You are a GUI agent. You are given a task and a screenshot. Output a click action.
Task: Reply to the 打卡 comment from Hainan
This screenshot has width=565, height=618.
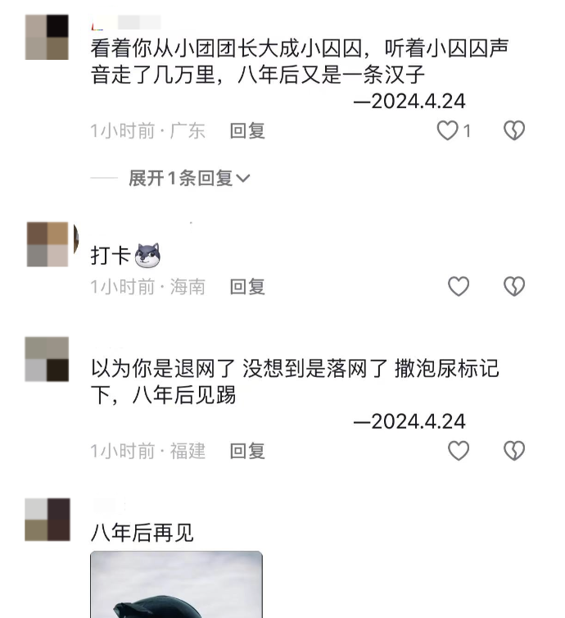click(x=247, y=286)
